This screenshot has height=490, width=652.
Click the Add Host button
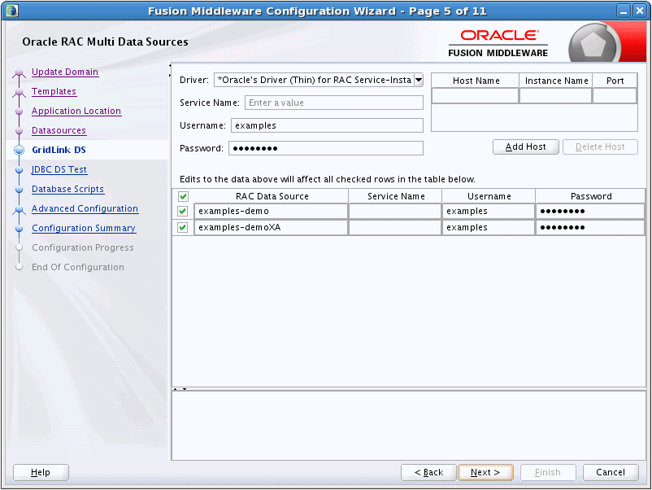click(526, 147)
